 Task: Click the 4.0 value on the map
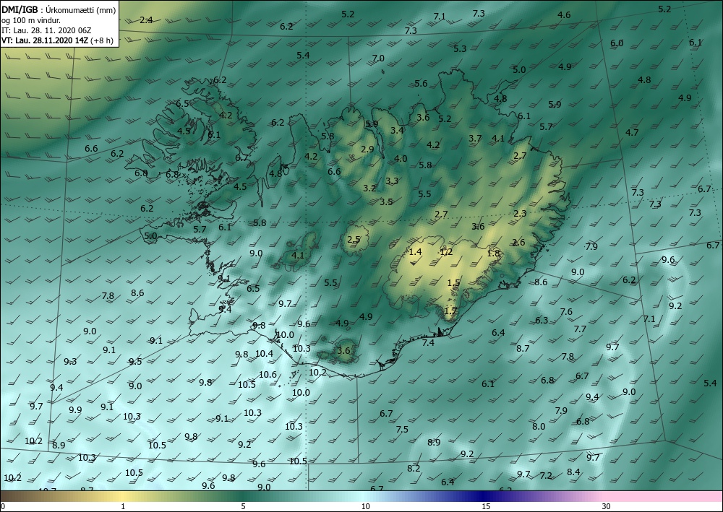[x=401, y=158]
